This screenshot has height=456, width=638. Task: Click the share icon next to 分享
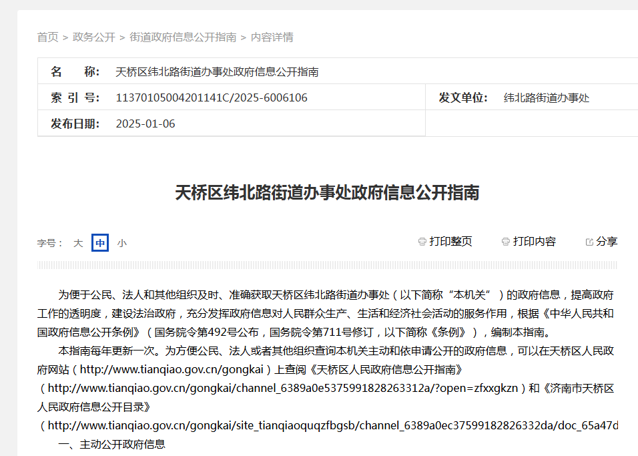(x=589, y=242)
